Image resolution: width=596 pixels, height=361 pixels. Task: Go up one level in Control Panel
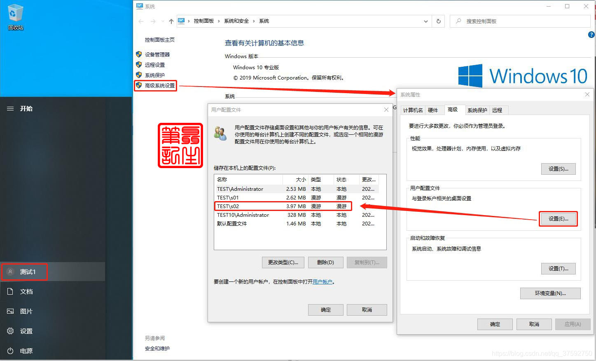pos(171,21)
